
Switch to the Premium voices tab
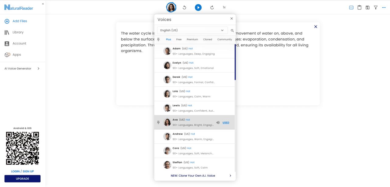coord(192,40)
